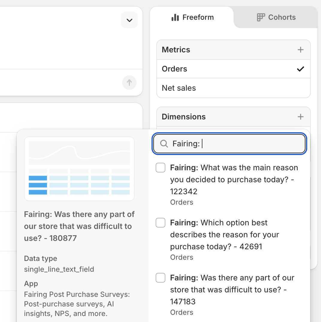Select the Orders metric row

(x=234, y=69)
